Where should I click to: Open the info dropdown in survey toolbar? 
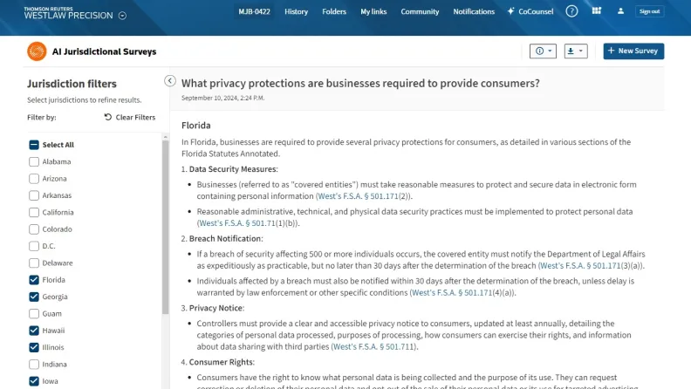click(543, 51)
